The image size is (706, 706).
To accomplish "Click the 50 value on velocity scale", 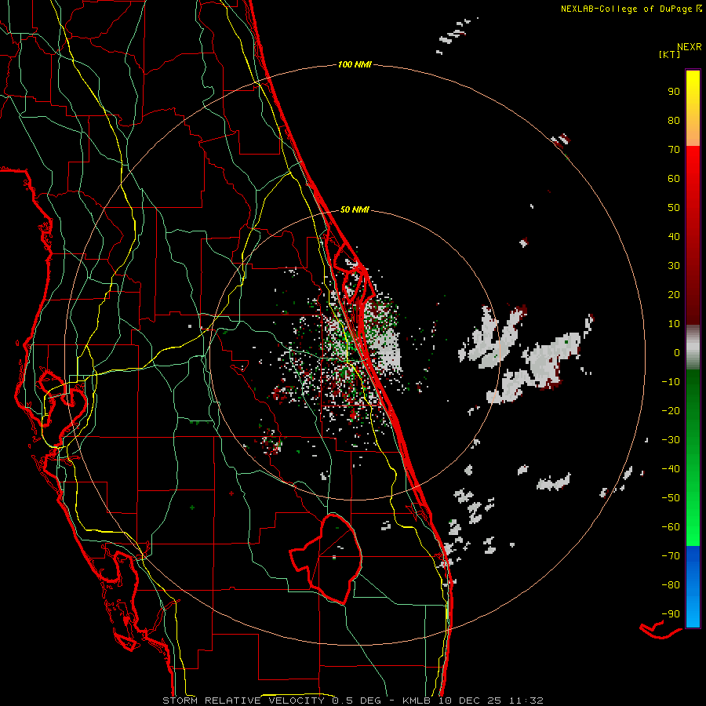I will 674,208.
